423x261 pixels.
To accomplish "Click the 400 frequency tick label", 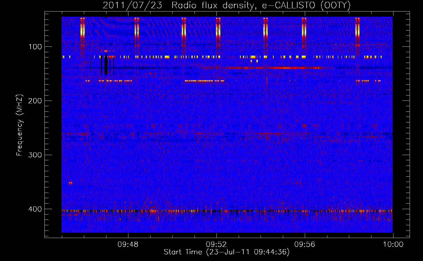I will (35, 209).
